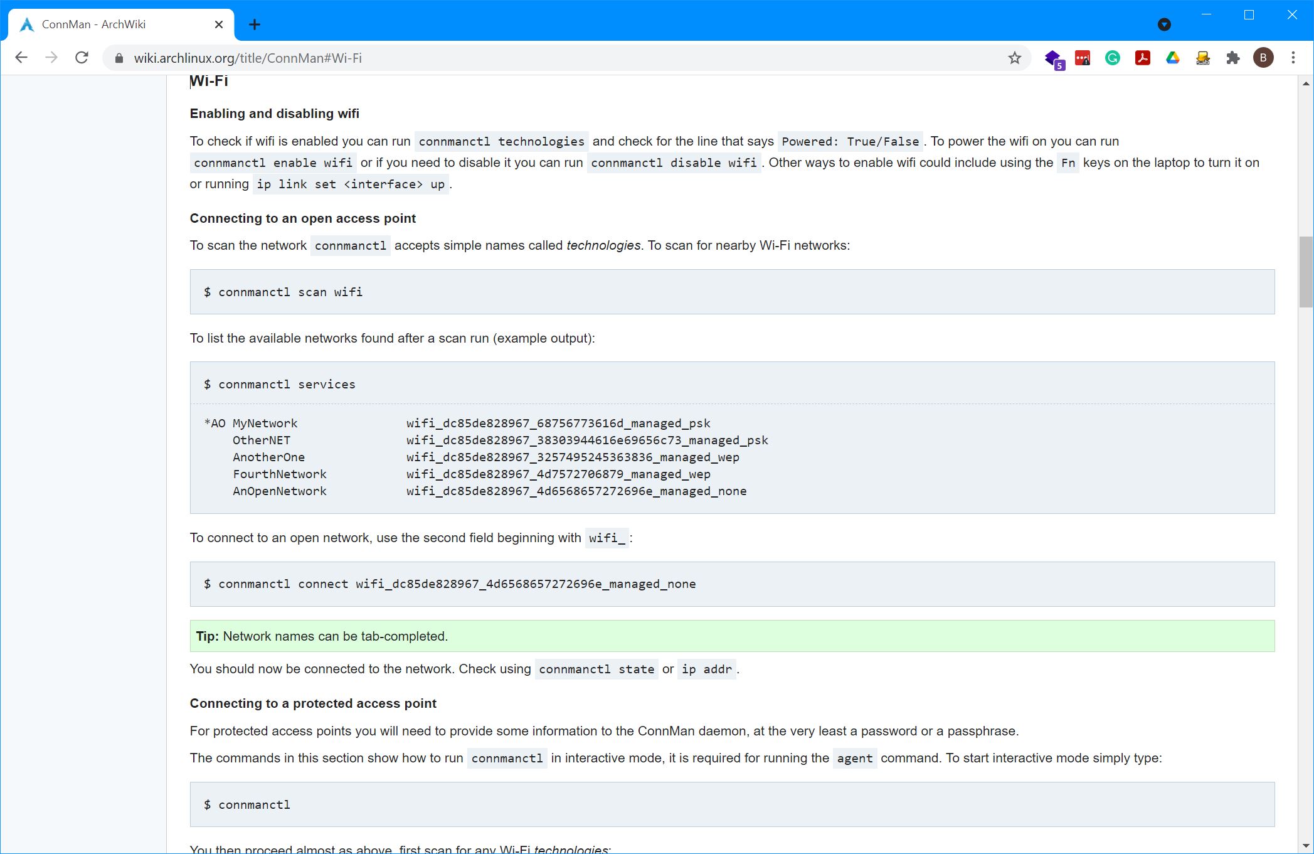Click the Wi-Fi section heading
Viewport: 1314px width, 854px height.
(209, 80)
